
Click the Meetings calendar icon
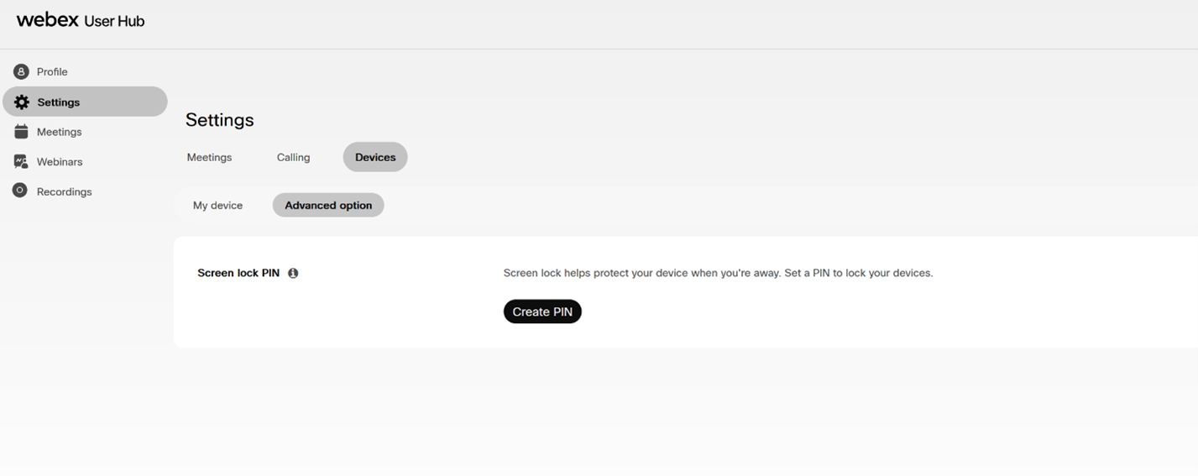pos(21,132)
